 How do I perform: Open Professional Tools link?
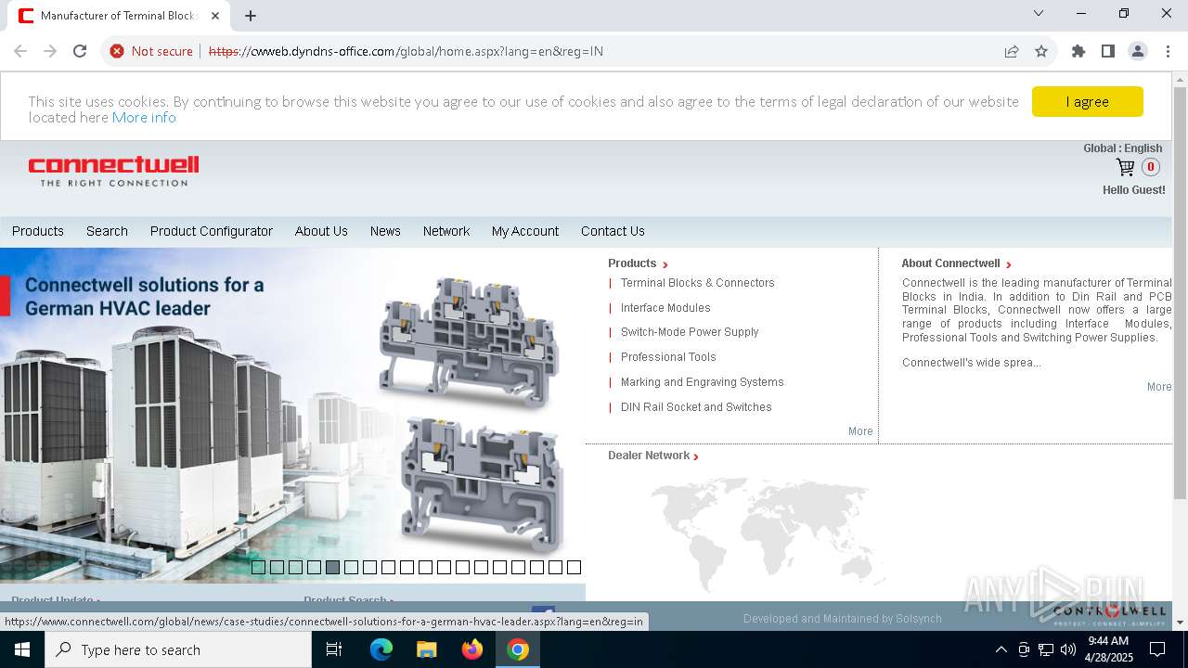(668, 357)
